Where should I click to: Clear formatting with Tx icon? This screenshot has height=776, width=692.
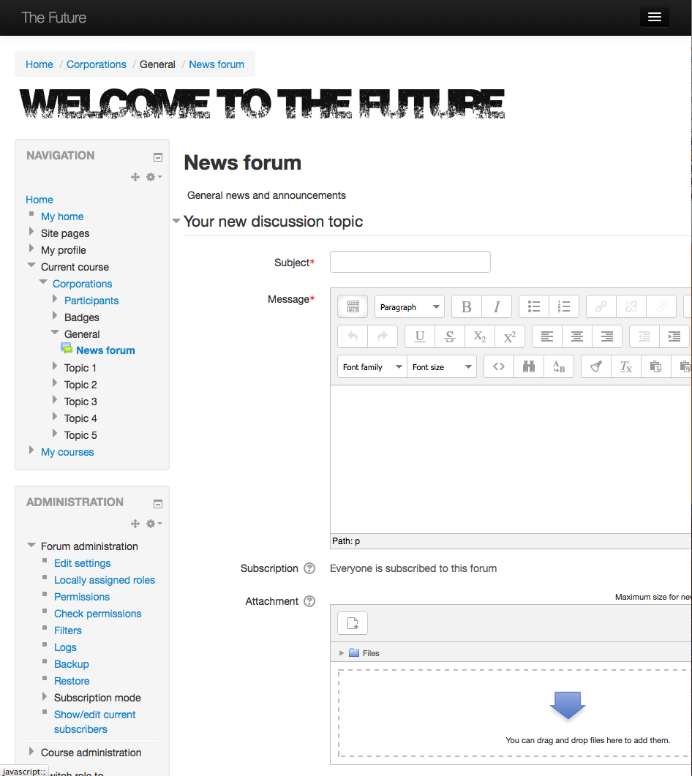(x=626, y=366)
